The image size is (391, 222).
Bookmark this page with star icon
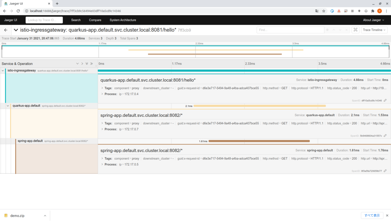click(324, 11)
